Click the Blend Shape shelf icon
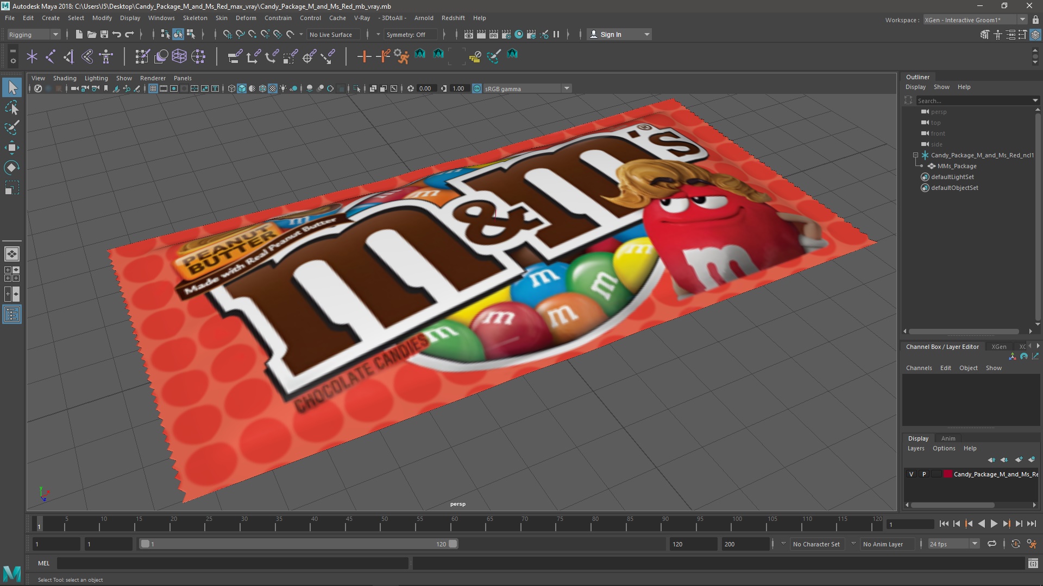This screenshot has height=586, width=1043. click(161, 56)
